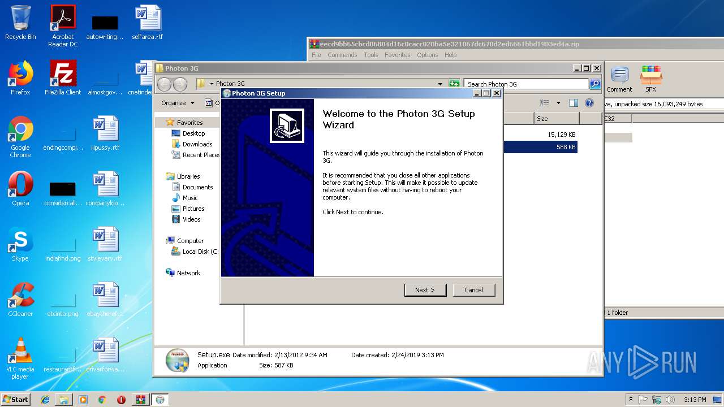Open the Start menu
Image resolution: width=724 pixels, height=407 pixels.
click(15, 400)
